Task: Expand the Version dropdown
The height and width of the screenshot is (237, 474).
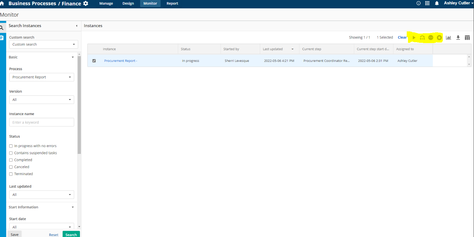Action: [42, 100]
